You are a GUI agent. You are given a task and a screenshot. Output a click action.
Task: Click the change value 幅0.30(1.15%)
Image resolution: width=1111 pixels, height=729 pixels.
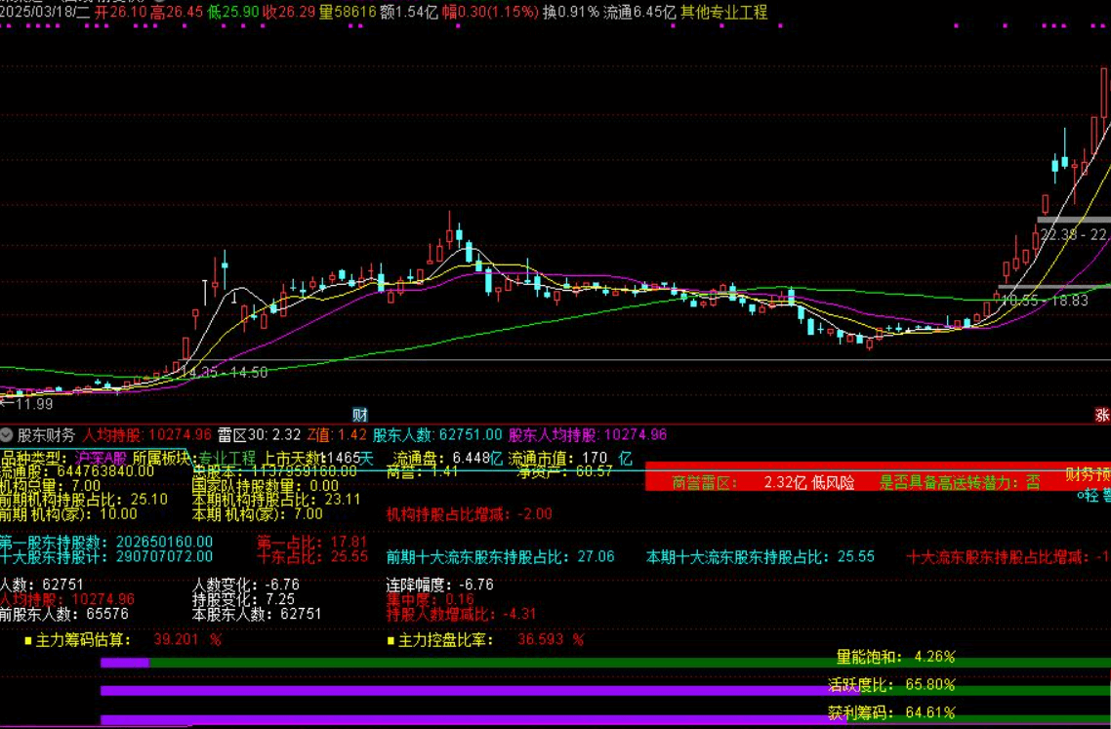tap(490, 12)
